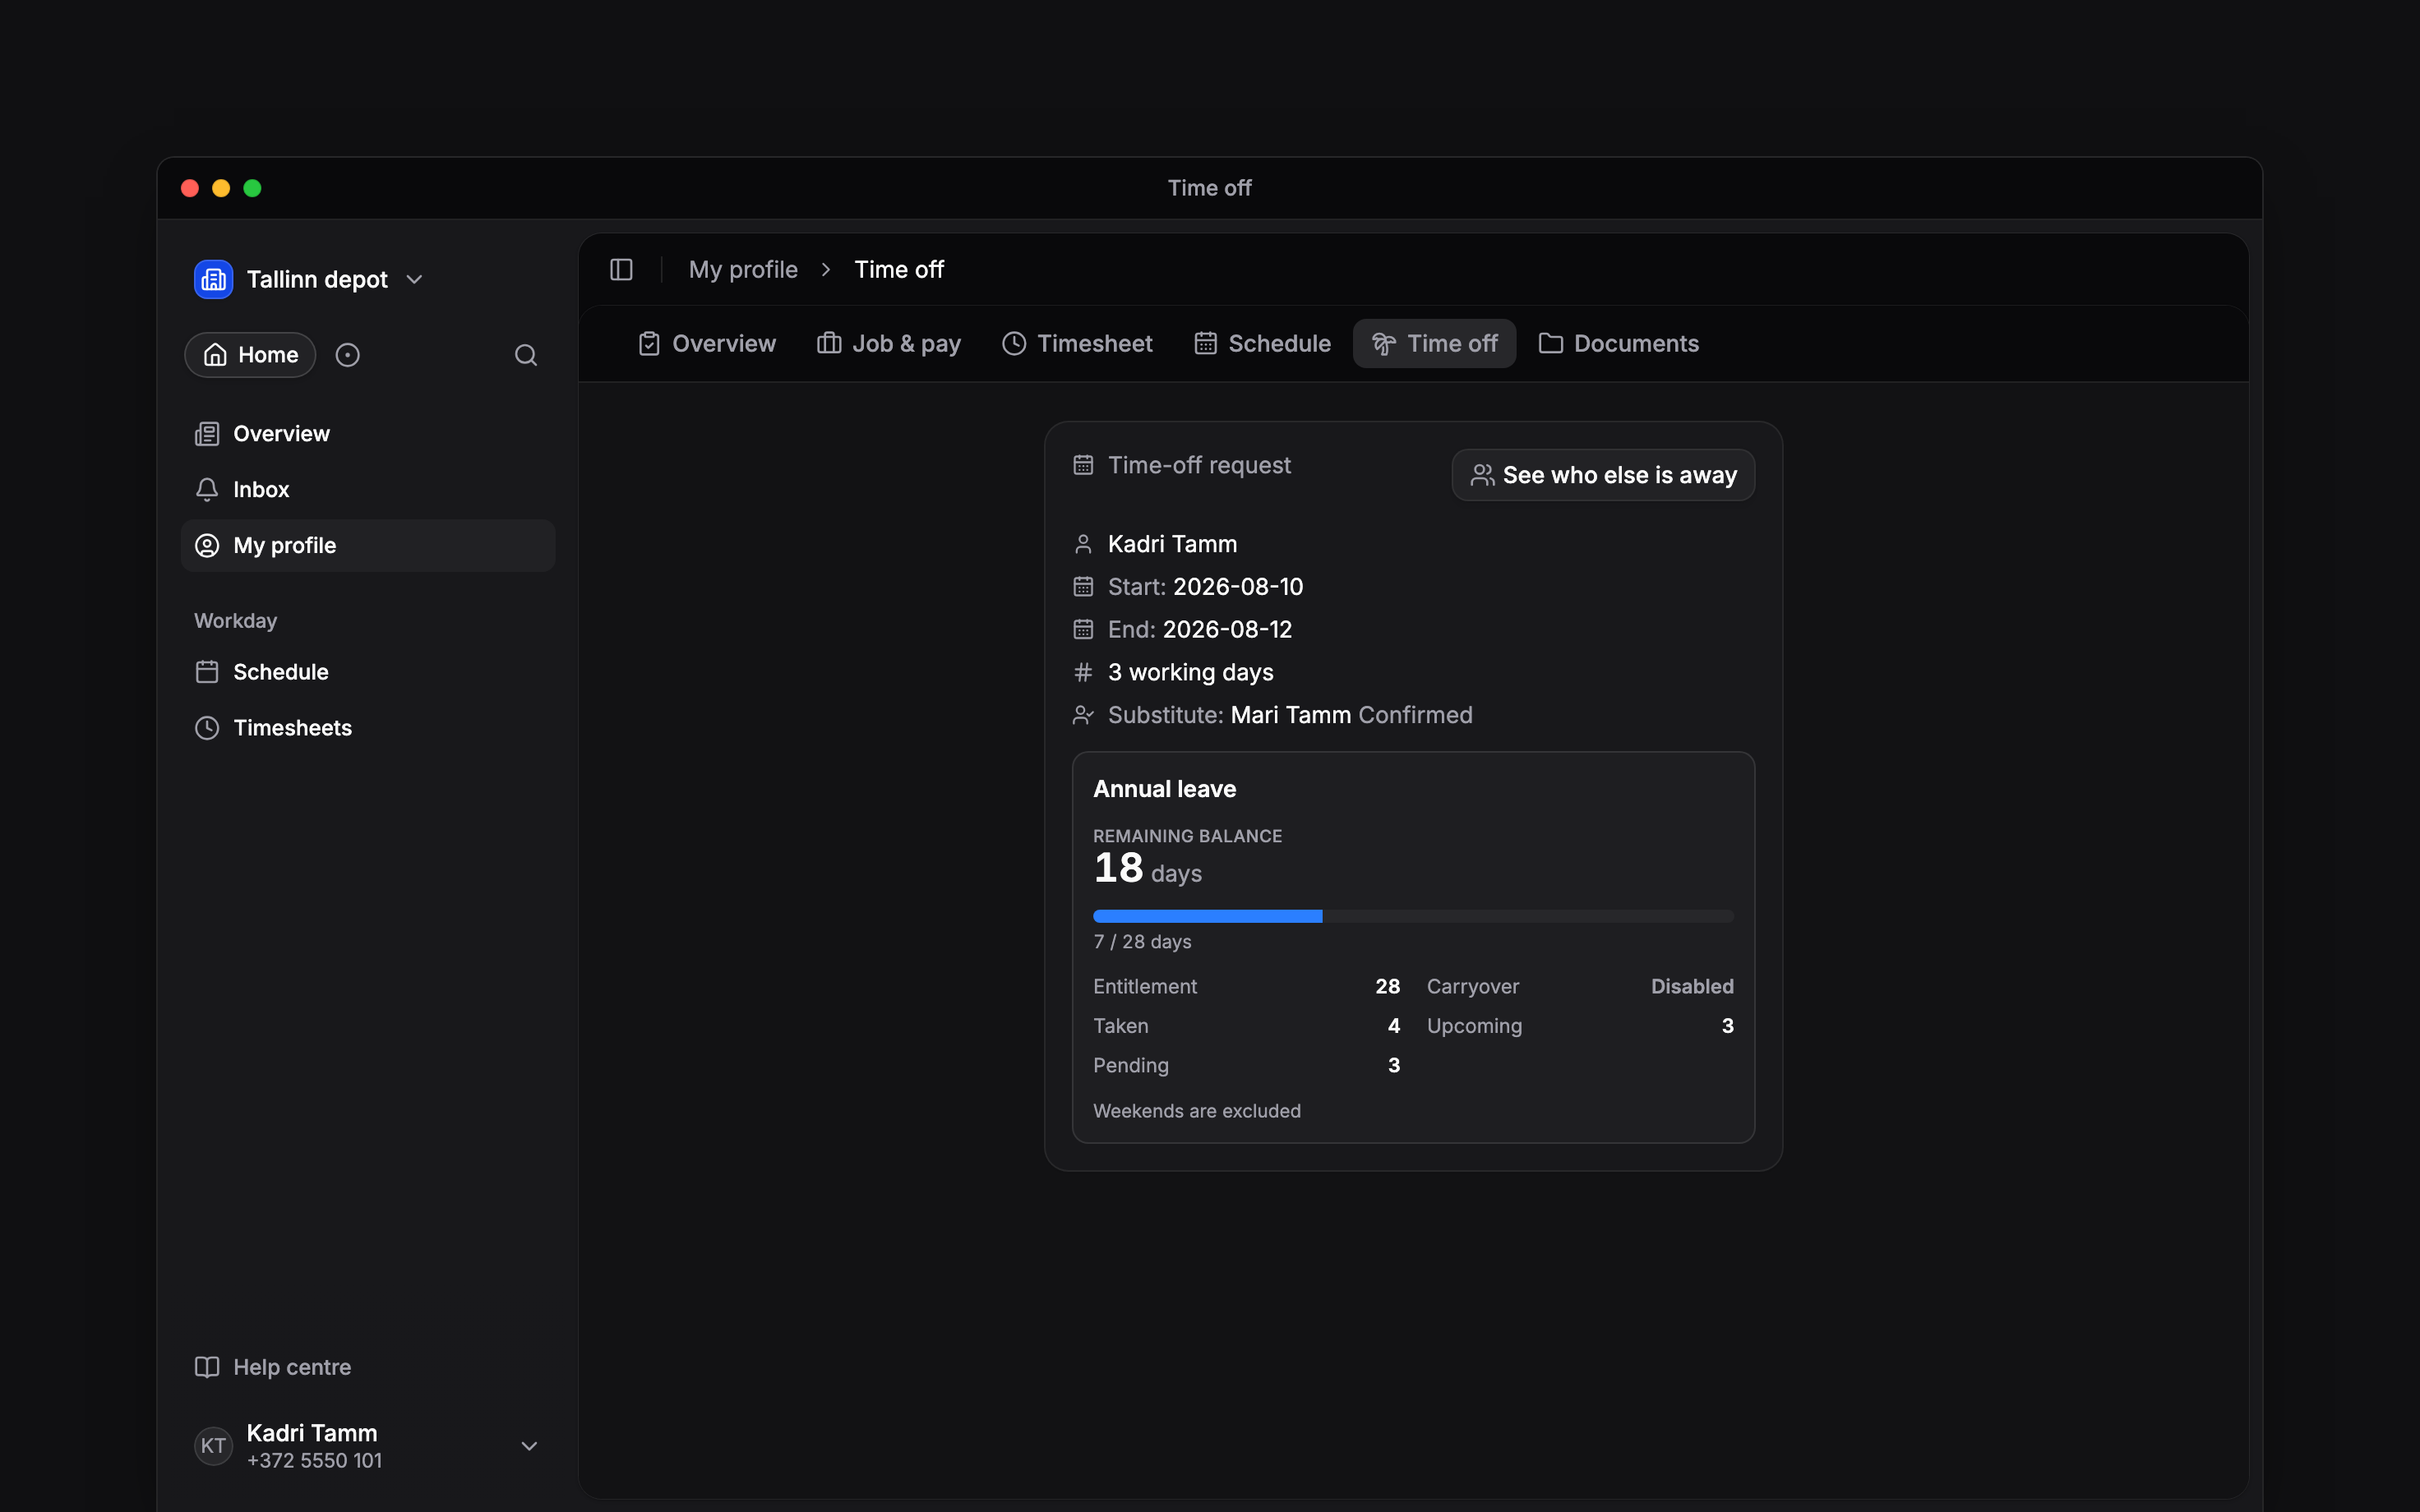Click the clock icon beside Timesheets in sidebar
Screen dimensions: 2420x1512
[x=207, y=728]
